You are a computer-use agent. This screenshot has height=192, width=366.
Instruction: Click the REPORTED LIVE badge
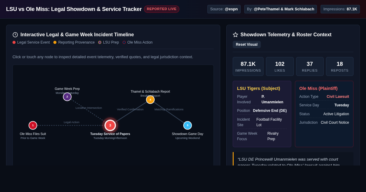tap(162, 9)
